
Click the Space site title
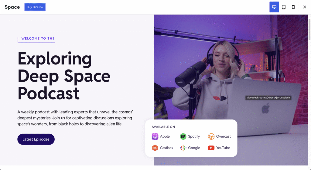click(12, 7)
